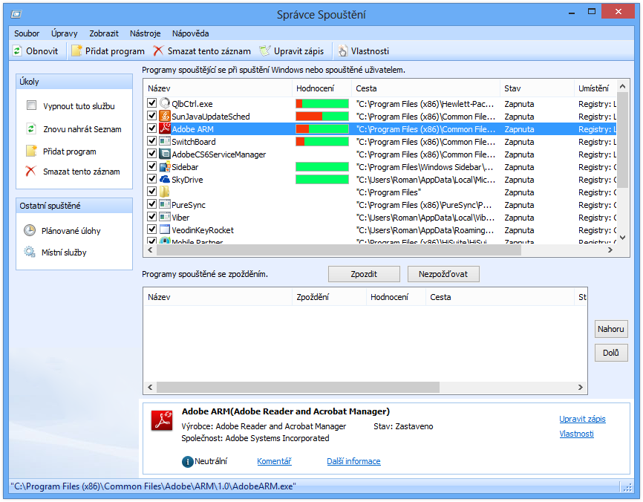Open the Upravit zápis link in details

point(582,419)
